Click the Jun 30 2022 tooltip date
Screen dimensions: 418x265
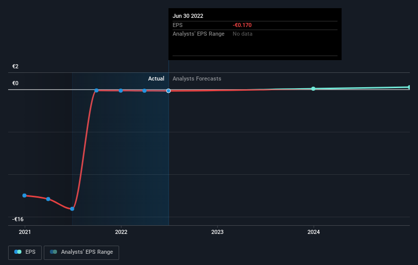point(188,16)
